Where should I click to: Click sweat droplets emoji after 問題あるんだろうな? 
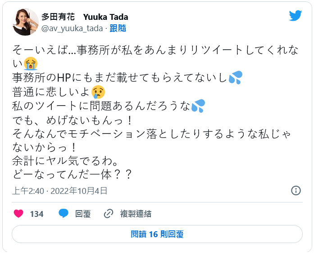tap(198, 107)
